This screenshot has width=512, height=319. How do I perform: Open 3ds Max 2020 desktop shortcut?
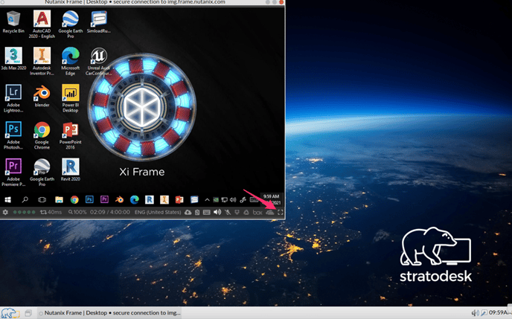coord(13,59)
